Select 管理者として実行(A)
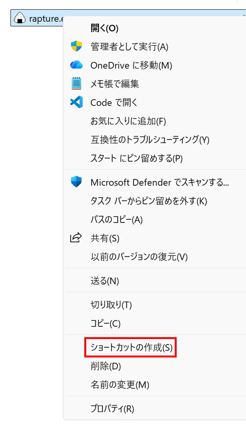 pyautogui.click(x=129, y=47)
